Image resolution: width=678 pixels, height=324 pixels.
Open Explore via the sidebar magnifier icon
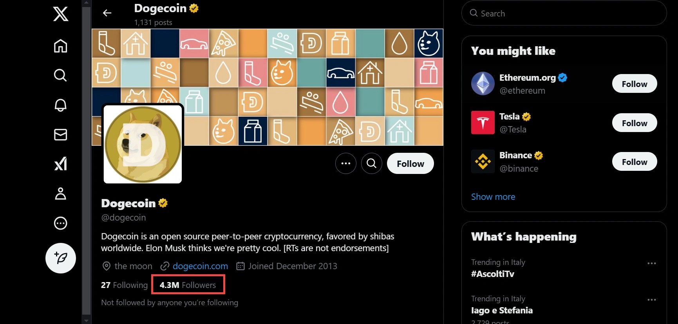60,75
